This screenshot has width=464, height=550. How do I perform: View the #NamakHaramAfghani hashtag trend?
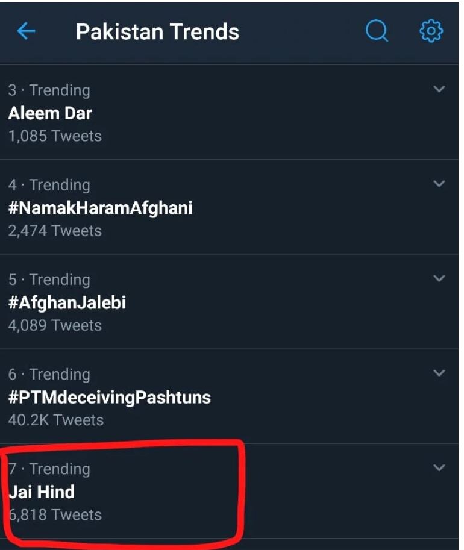click(100, 208)
